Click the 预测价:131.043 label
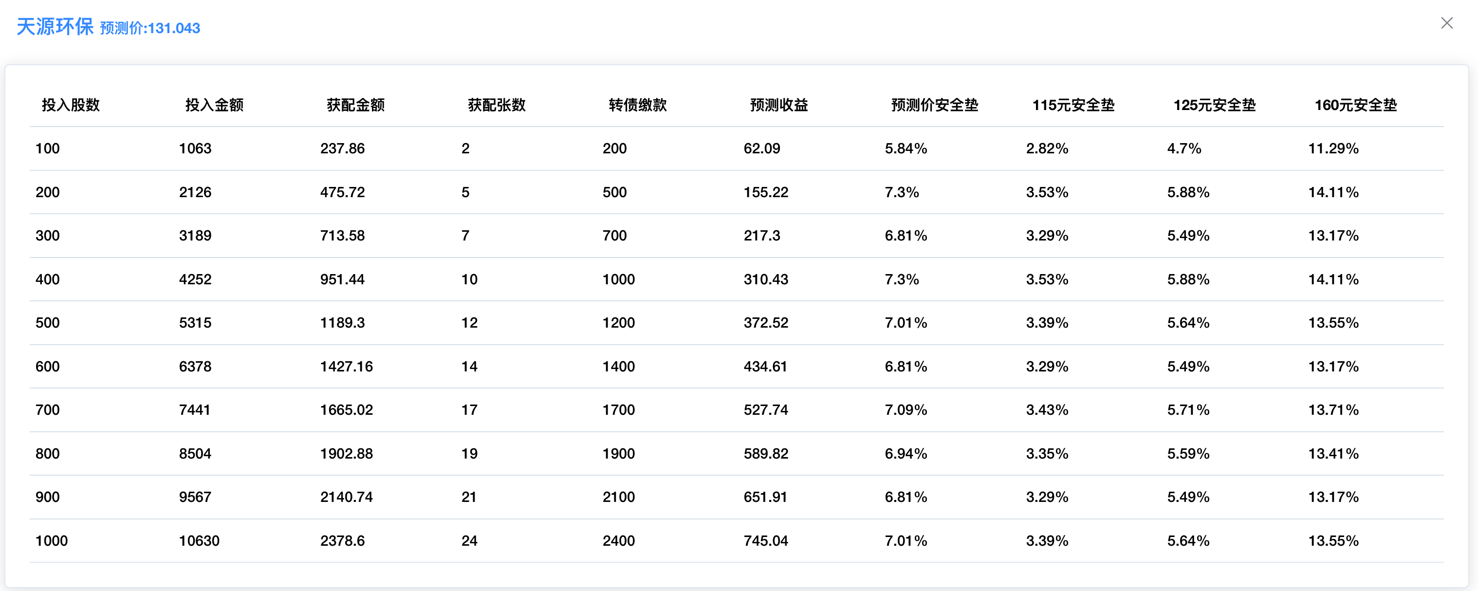1478x591 pixels. [150, 28]
